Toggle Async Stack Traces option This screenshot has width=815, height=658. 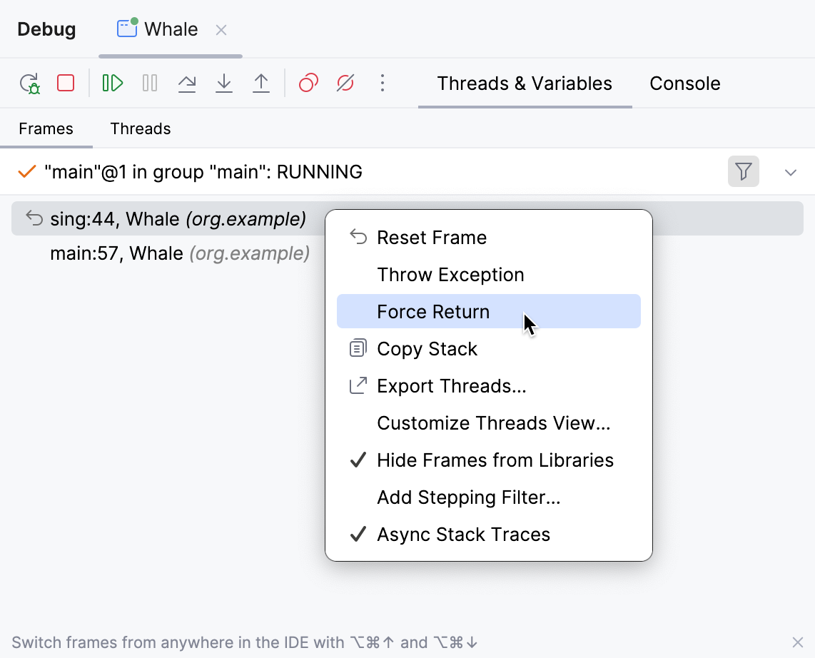464,534
